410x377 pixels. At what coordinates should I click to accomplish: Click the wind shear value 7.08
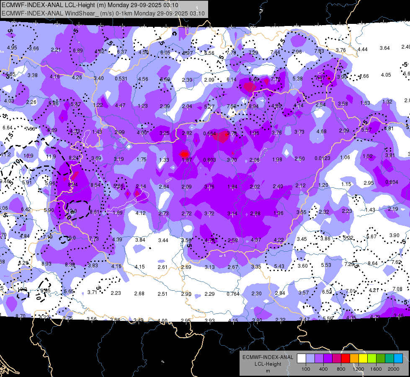pos(397,289)
